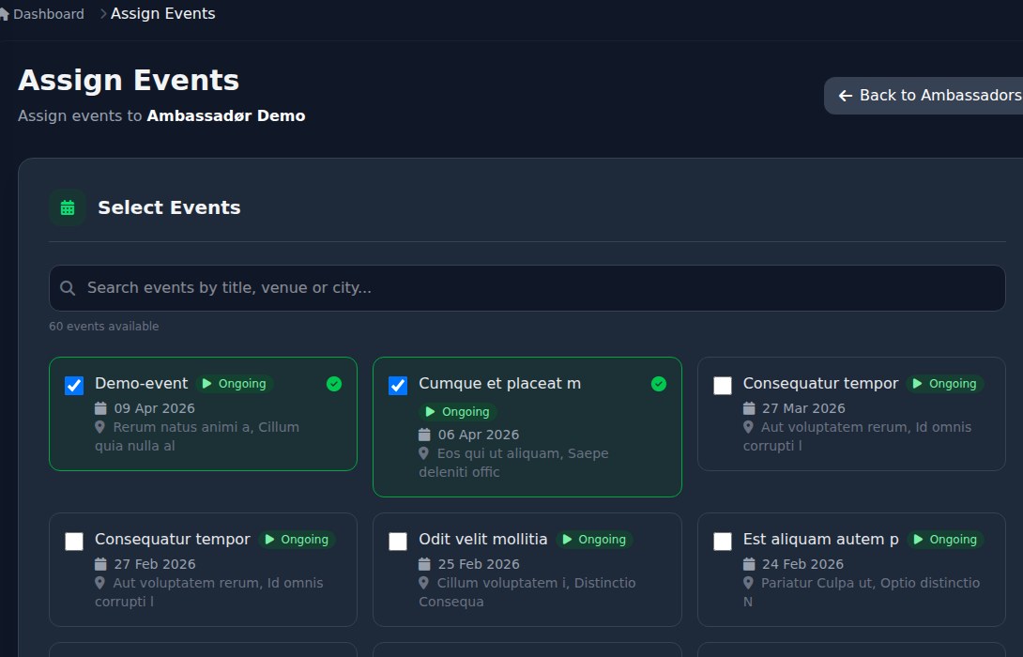Click the green calendar icon beside Select Events

[x=68, y=207]
